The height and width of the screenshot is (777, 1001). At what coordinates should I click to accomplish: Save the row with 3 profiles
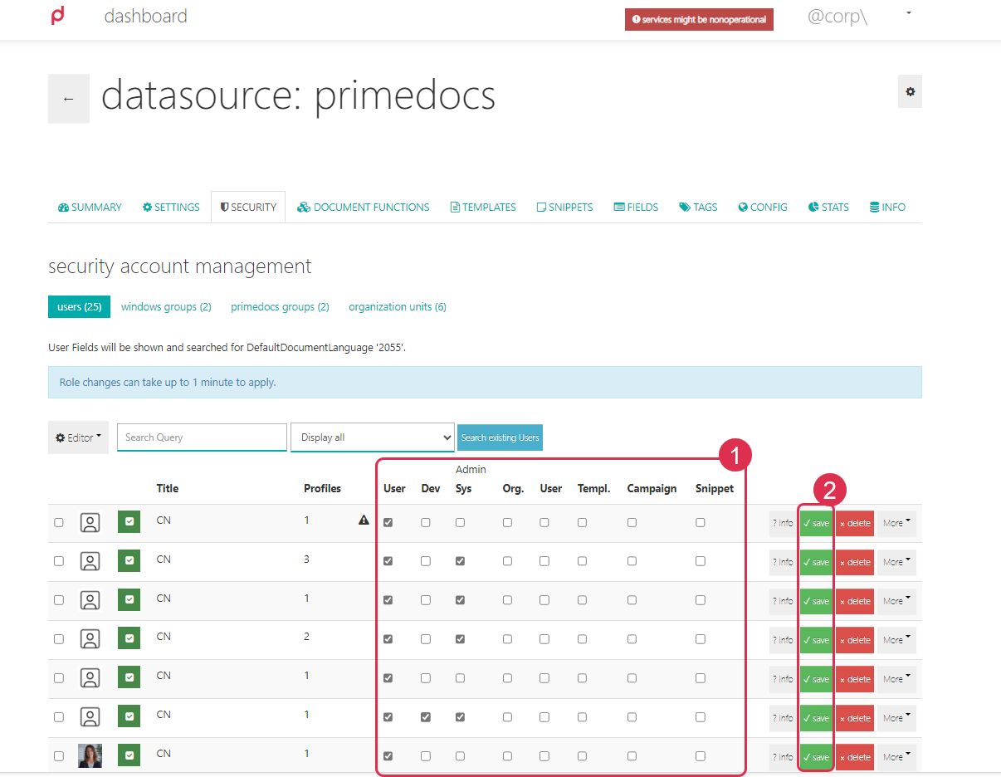point(817,562)
